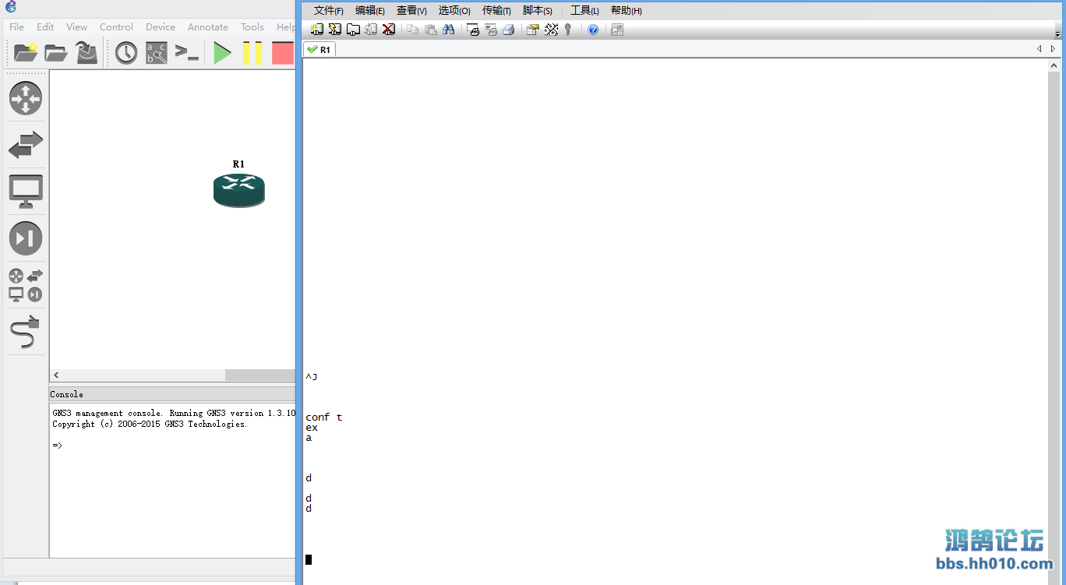Image resolution: width=1066 pixels, height=585 pixels.
Task: Click GNS3 Console panel title
Action: point(67,394)
